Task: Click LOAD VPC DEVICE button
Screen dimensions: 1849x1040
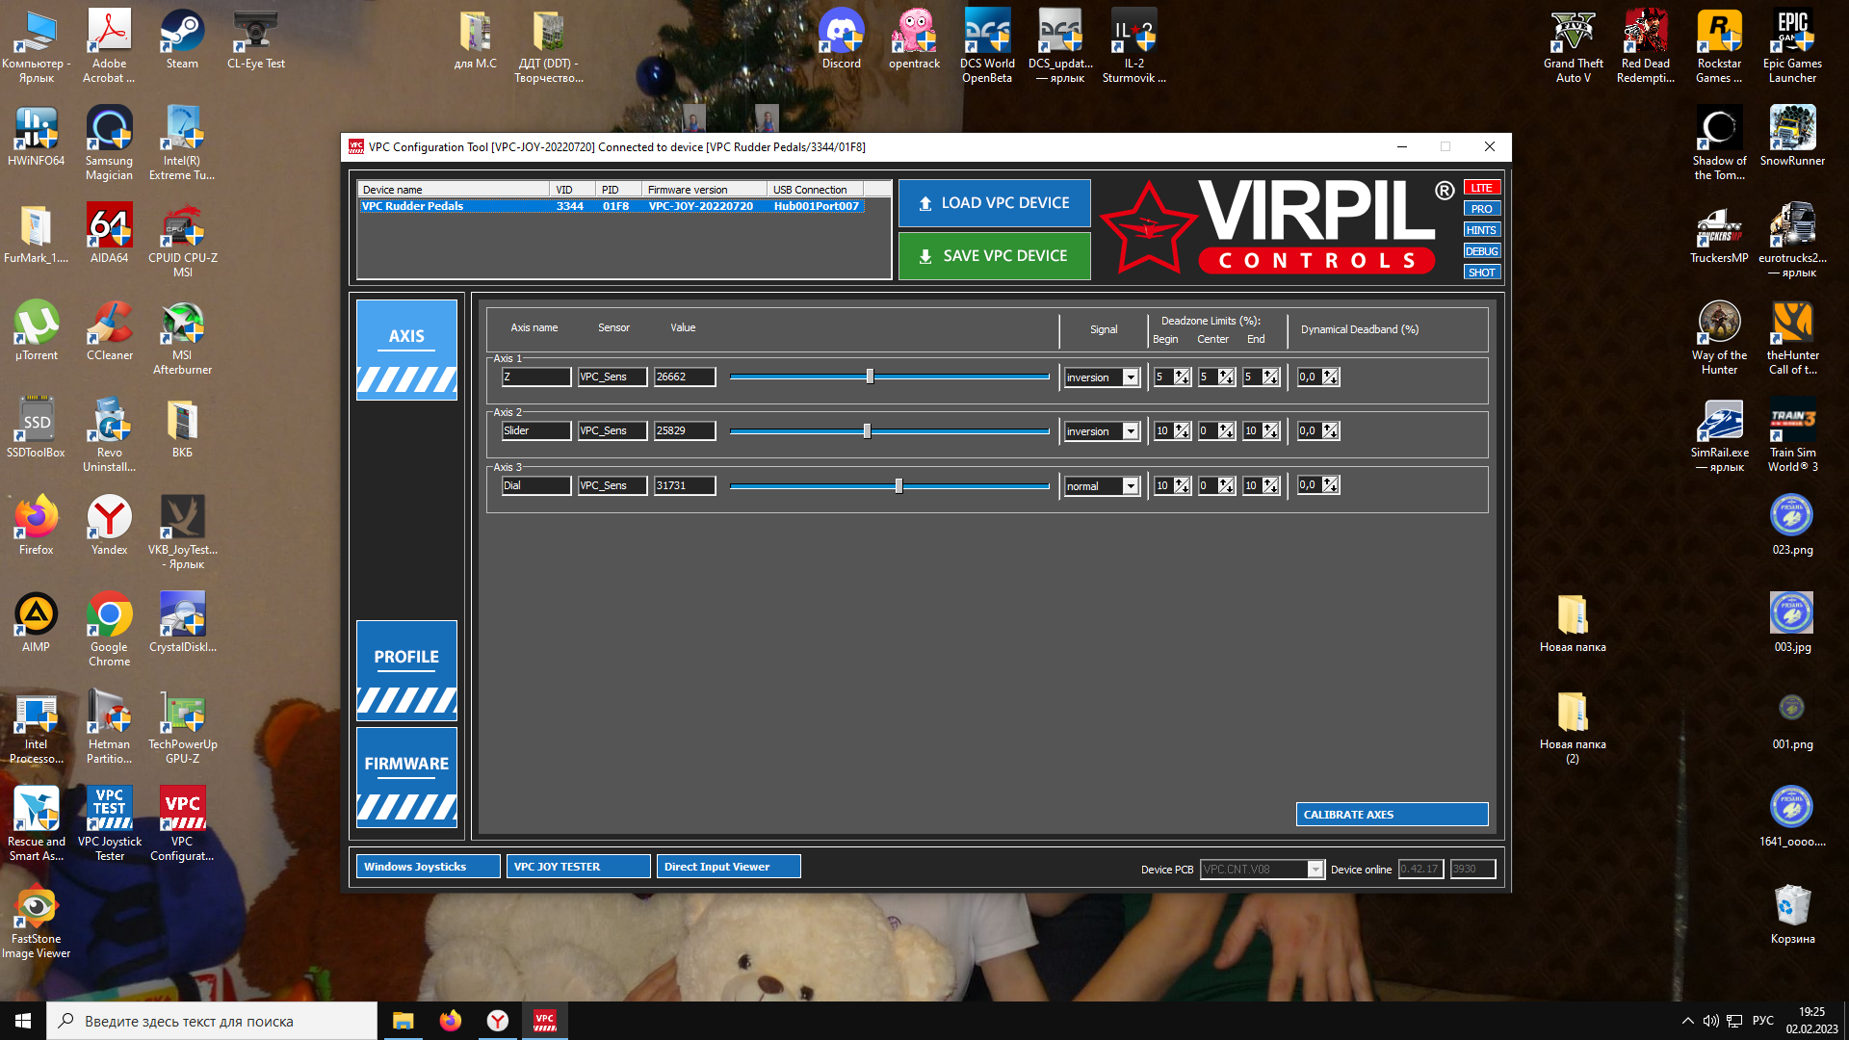Action: tap(994, 203)
